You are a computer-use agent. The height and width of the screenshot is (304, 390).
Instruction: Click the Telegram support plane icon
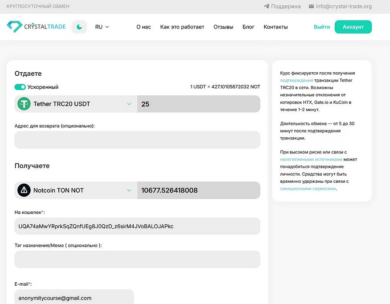click(x=267, y=6)
